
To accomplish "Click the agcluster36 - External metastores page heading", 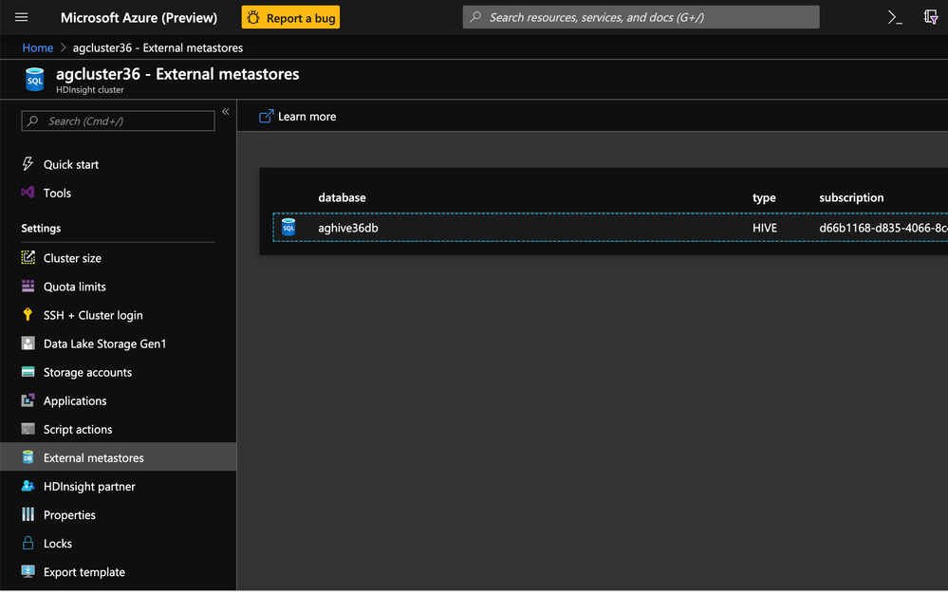I will [x=177, y=74].
